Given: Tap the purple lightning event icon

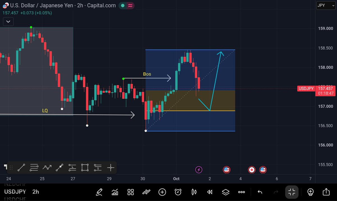Looking at the screenshot, I should click(x=199, y=170).
